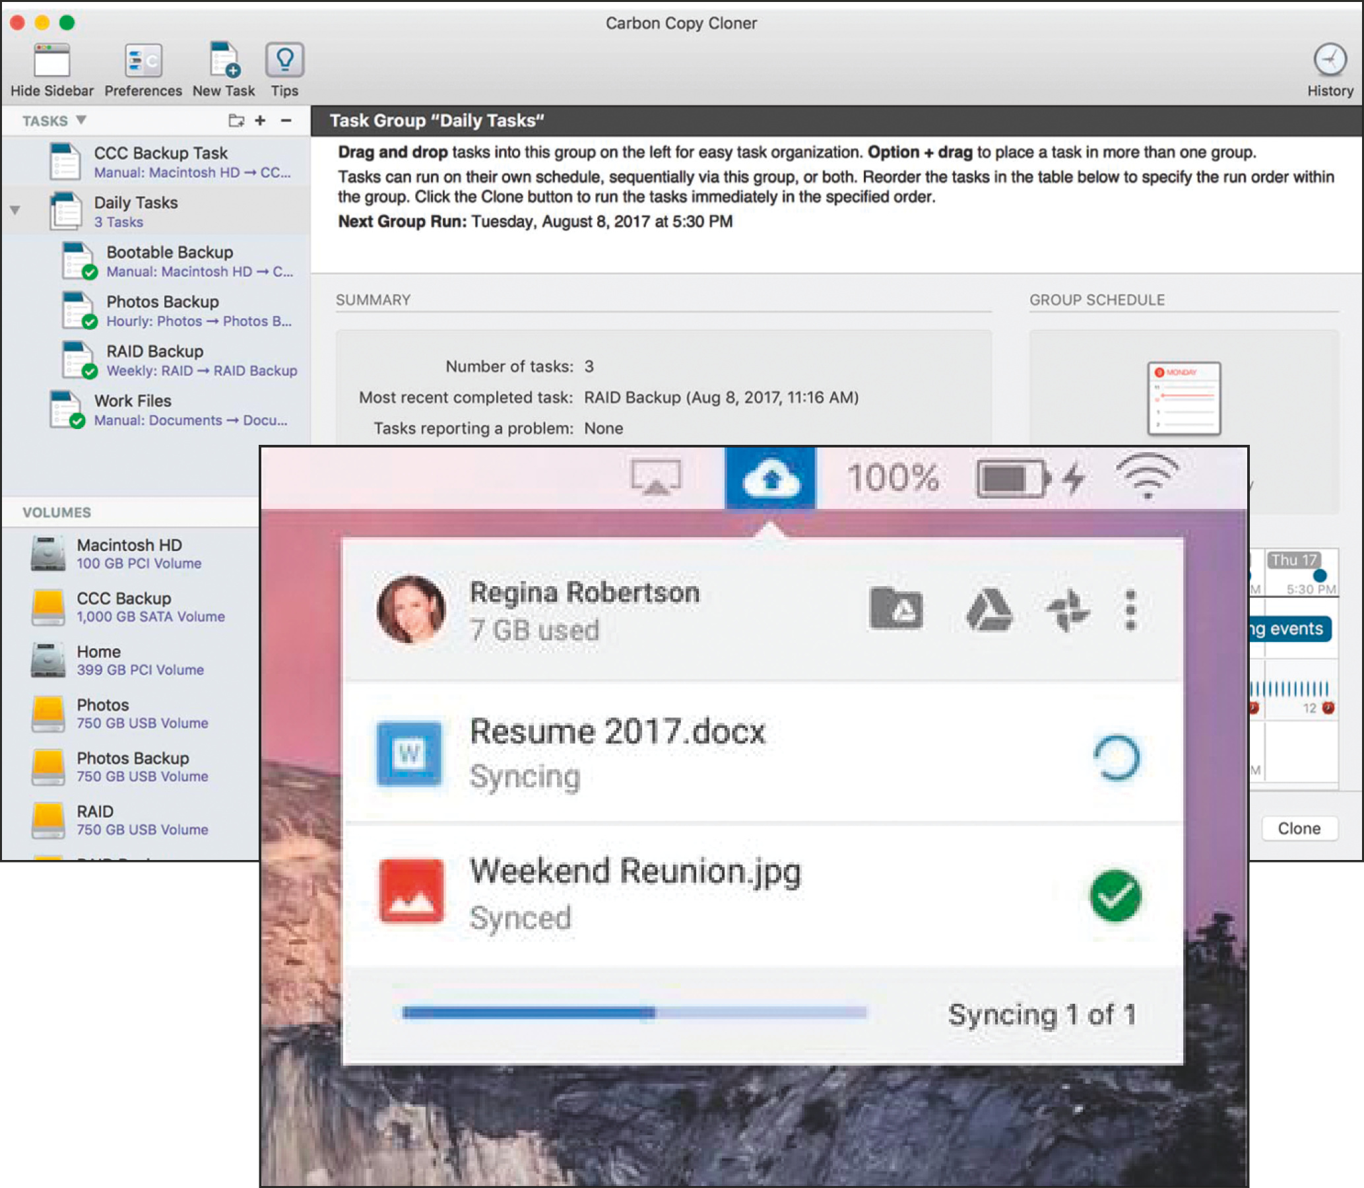Open the TASKS filter dropdown arrow
Screen dimensions: 1364x1188
(81, 120)
